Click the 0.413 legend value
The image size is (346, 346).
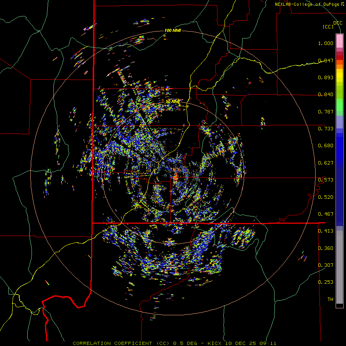click(326, 231)
